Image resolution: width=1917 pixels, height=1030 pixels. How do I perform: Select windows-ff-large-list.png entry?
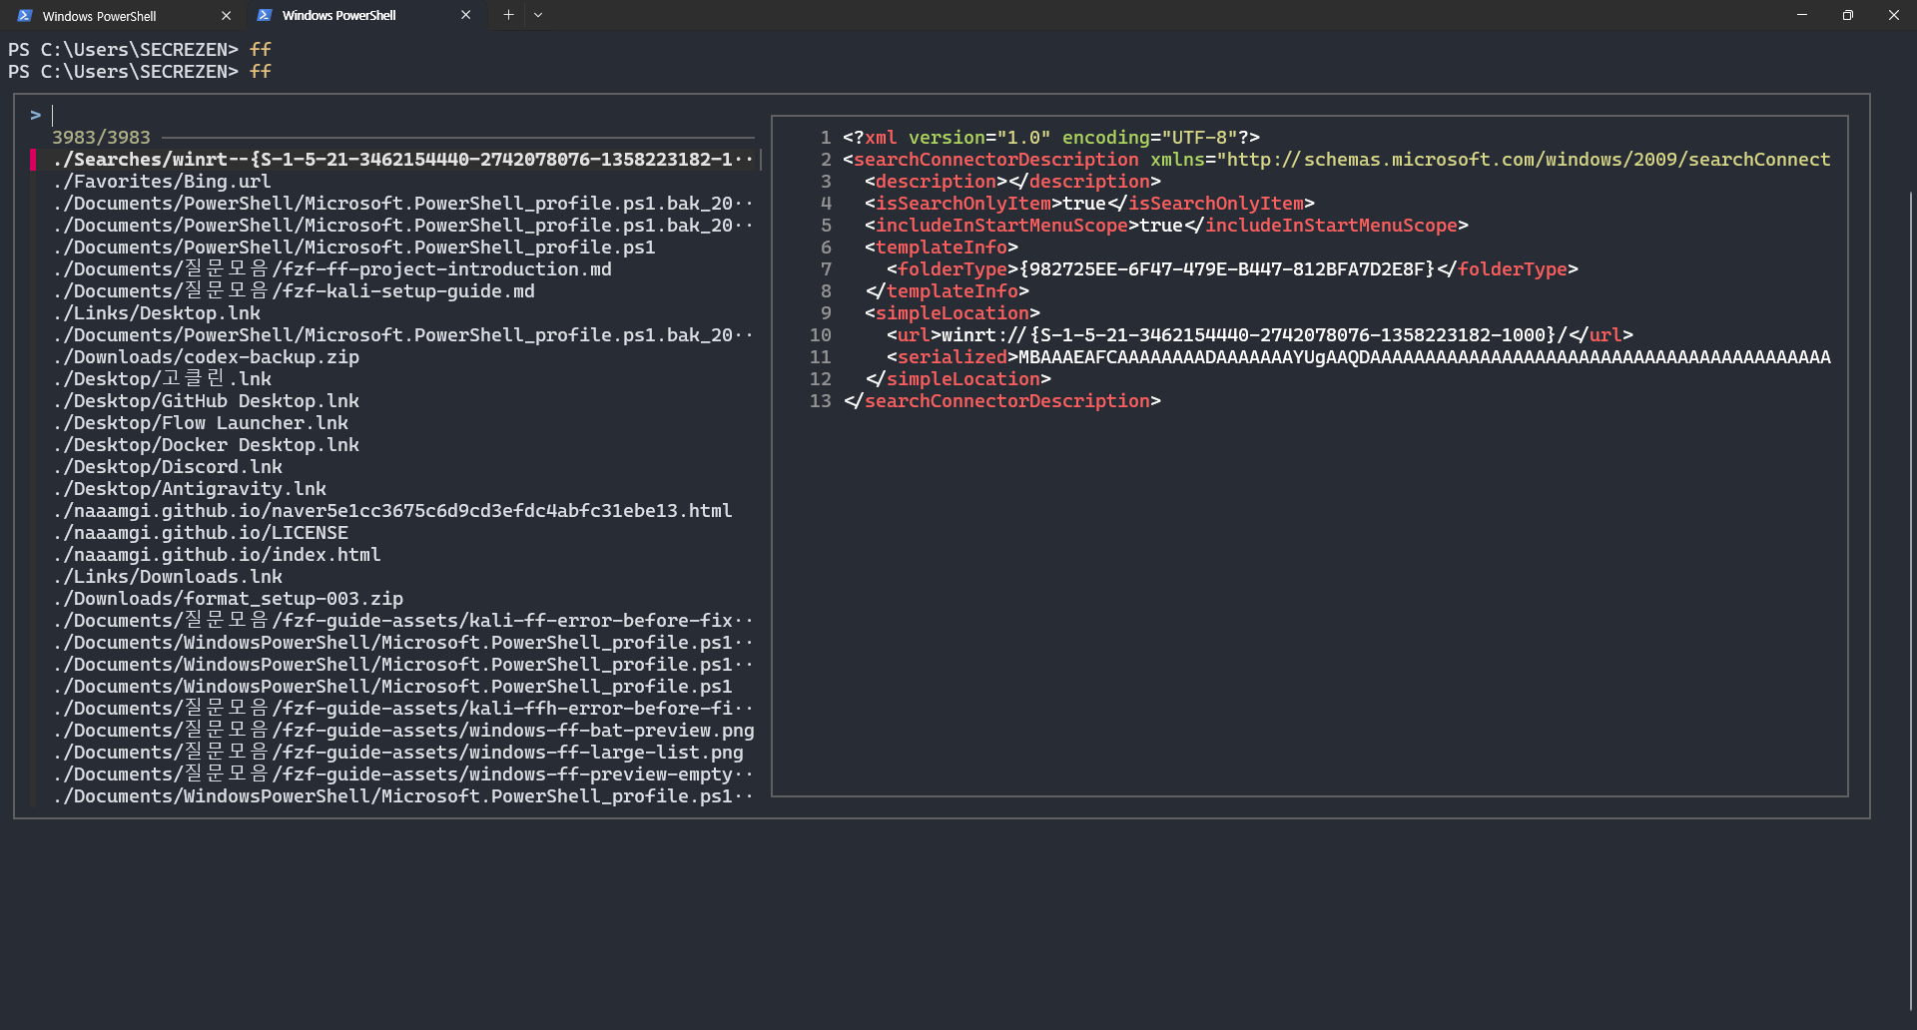[398, 753]
